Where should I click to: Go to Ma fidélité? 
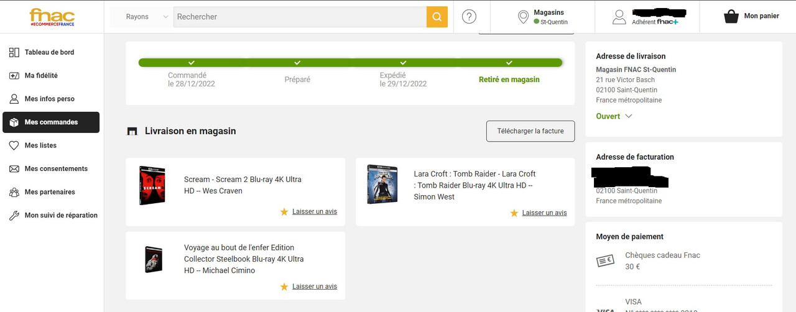(x=51, y=75)
